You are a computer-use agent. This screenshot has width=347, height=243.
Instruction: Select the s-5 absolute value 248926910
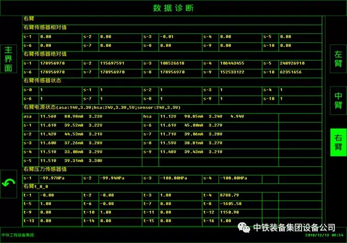tap(292, 63)
